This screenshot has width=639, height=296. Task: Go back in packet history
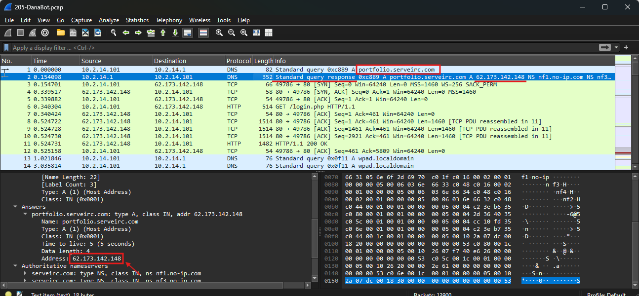[x=126, y=33]
